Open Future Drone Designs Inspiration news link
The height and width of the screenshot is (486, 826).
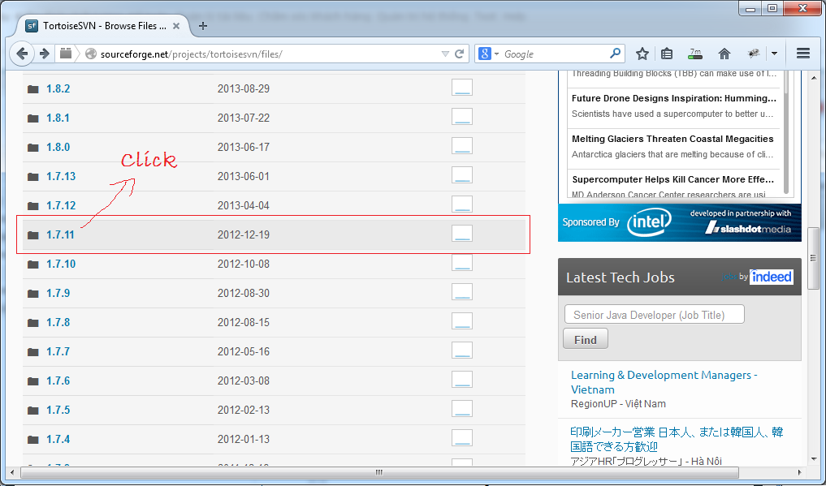pos(674,98)
